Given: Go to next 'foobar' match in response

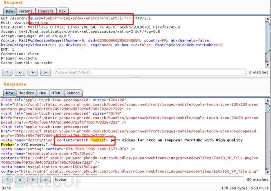Looking at the screenshot, I should click(45, 180).
